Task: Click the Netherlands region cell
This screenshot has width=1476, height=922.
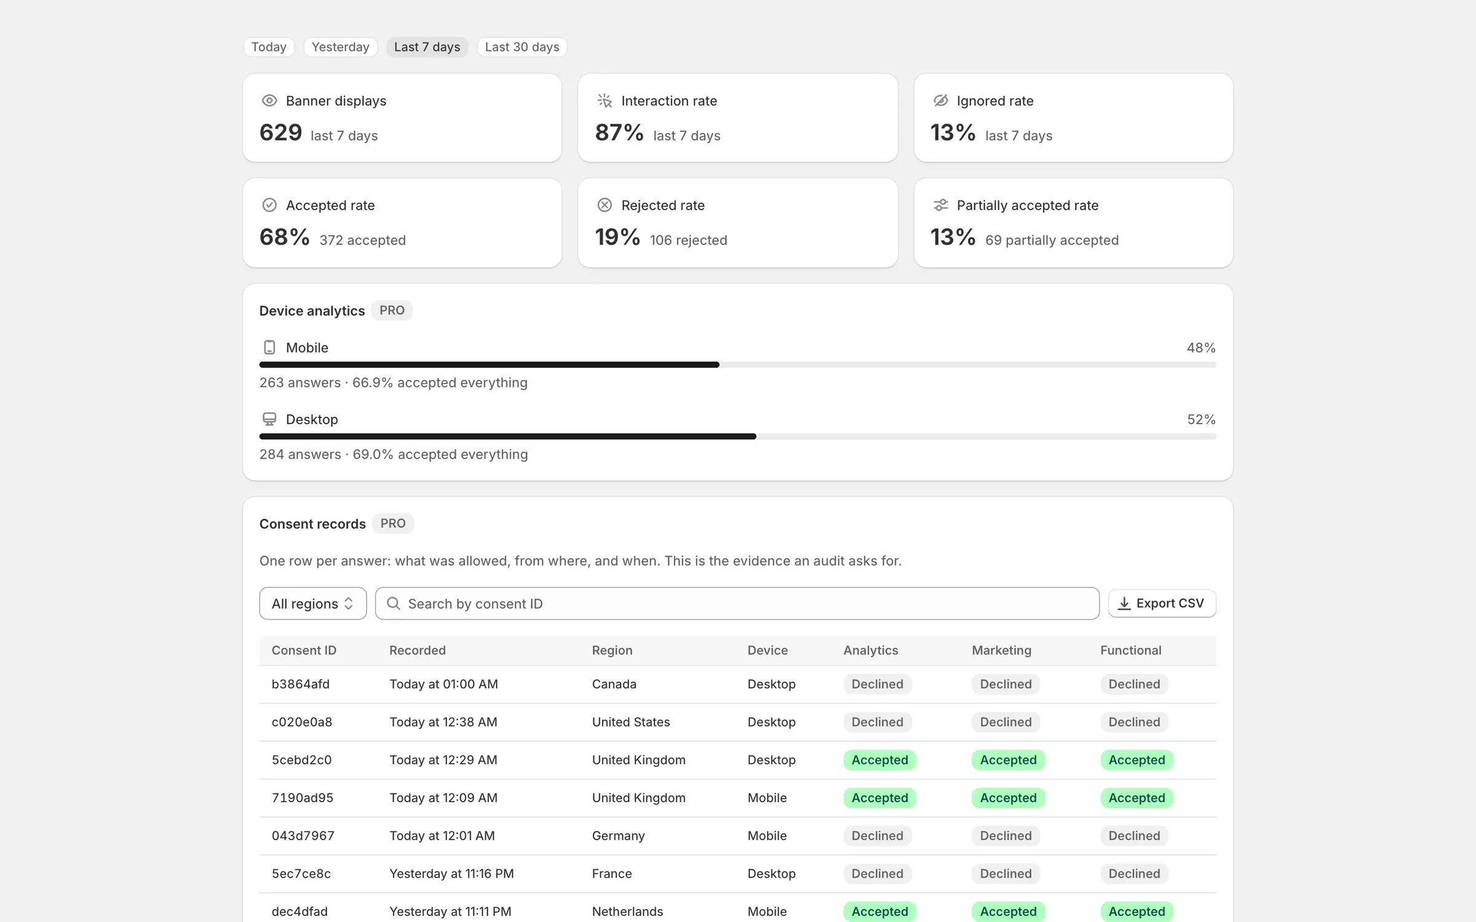Action: (628, 912)
